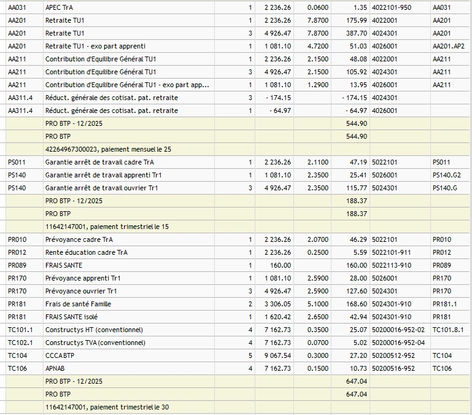Select 'Garantie arrêt de travail ouvrier Tr1'
This screenshot has width=472, height=415.
[101, 188]
